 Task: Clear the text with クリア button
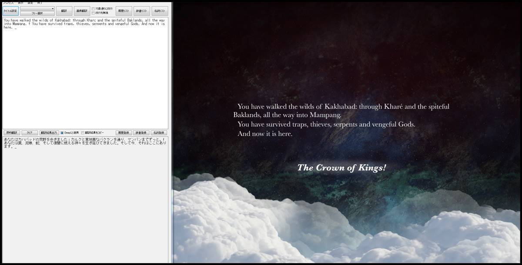[30, 132]
